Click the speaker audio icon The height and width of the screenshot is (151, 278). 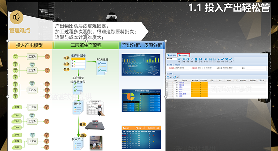pyautogui.click(x=16, y=16)
